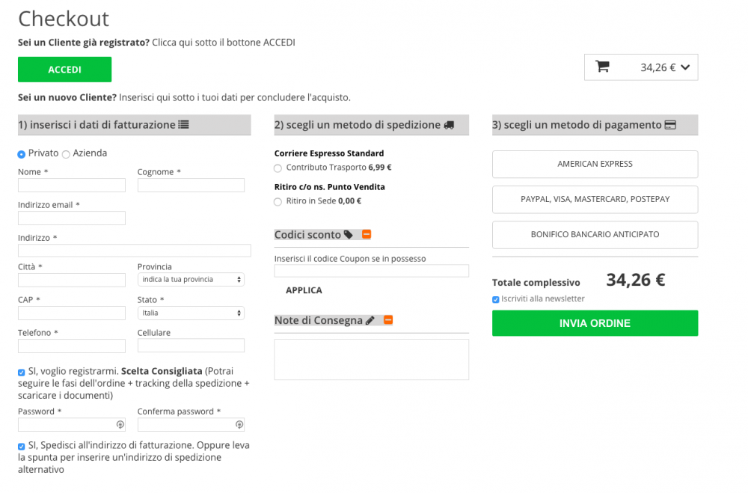Viewport: 748px width, 493px height.
Task: Click the Checkout page heading
Action: click(x=64, y=19)
